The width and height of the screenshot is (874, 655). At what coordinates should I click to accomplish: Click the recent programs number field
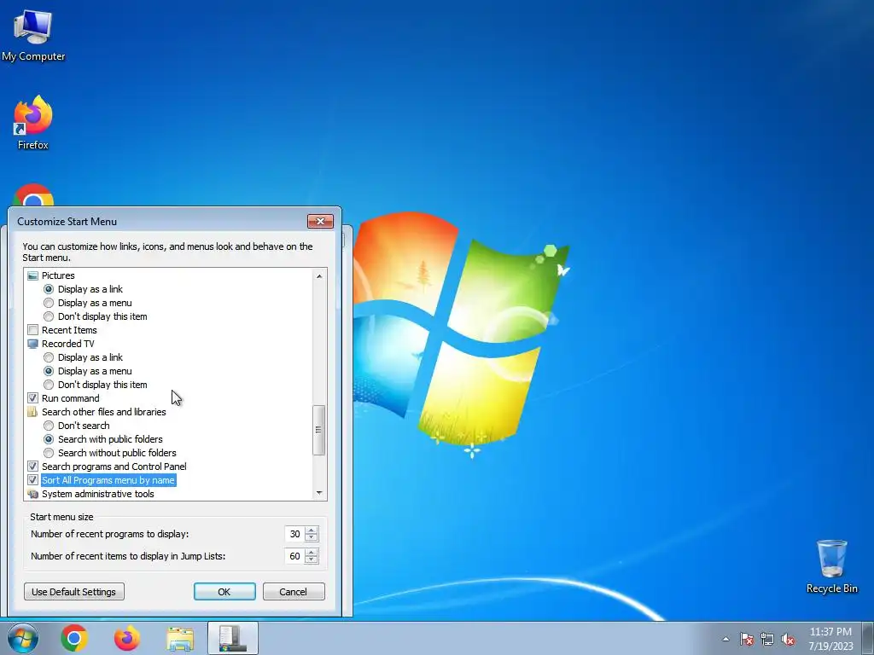(294, 534)
